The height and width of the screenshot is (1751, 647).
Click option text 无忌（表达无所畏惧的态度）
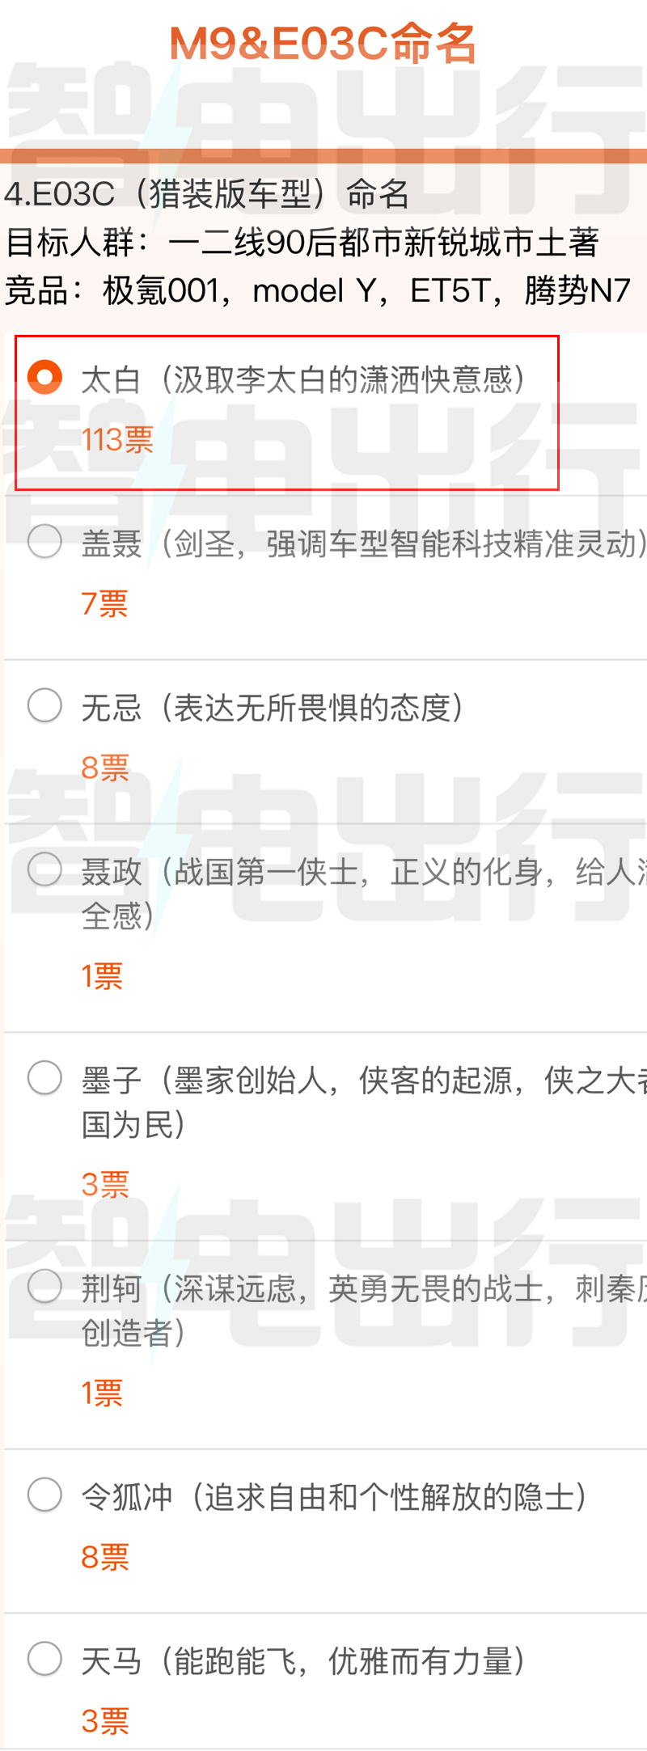click(273, 708)
